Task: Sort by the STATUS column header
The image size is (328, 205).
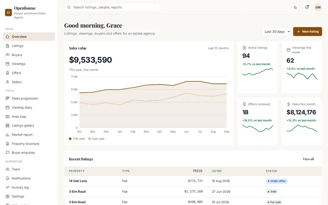Action: 272,171
